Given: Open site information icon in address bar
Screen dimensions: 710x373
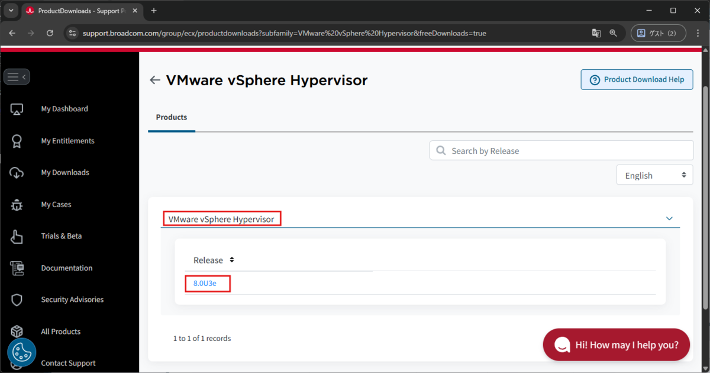Looking at the screenshot, I should coord(73,33).
